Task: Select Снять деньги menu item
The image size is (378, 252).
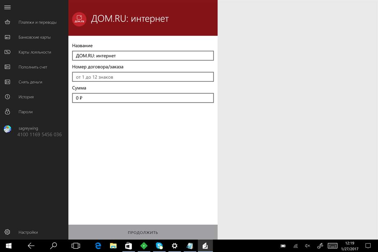Action: [30, 82]
